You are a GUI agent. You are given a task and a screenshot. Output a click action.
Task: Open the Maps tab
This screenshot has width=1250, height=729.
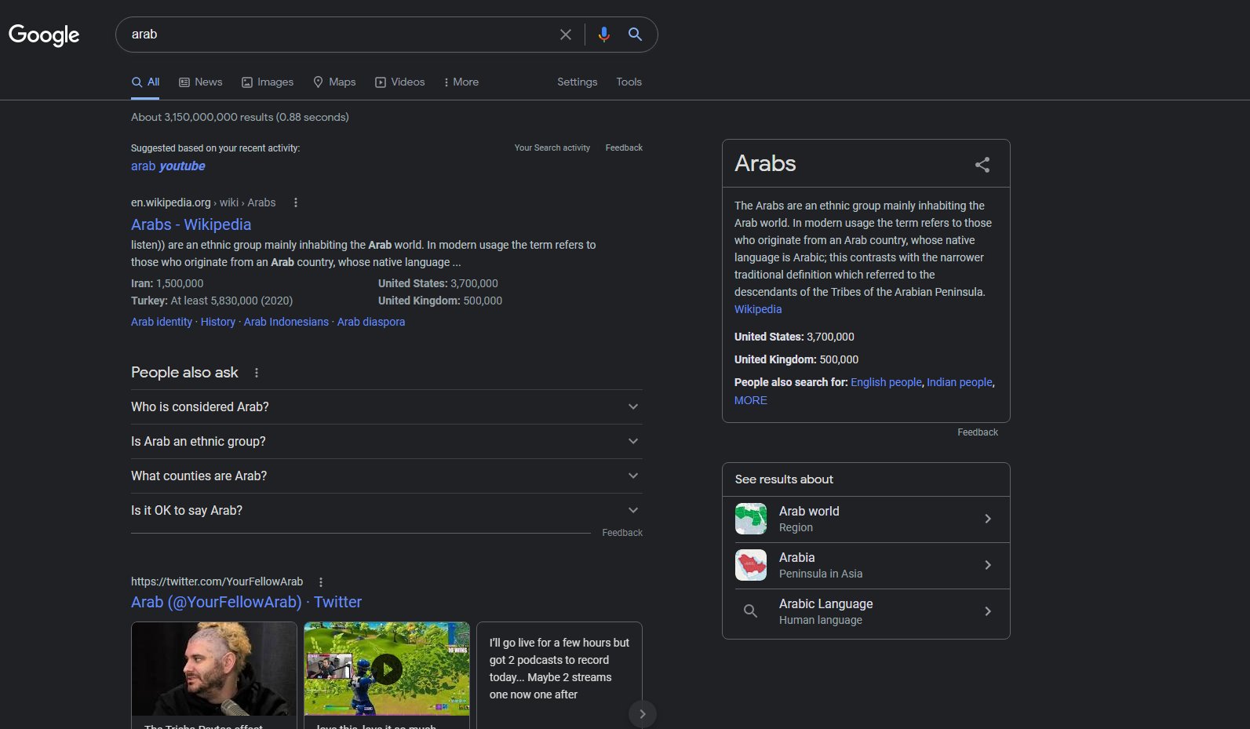pos(334,82)
